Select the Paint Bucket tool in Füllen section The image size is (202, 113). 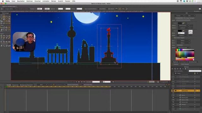[7, 27]
